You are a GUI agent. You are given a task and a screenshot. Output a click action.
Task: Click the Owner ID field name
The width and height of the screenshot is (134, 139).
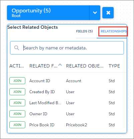pyautogui.click(x=38, y=114)
